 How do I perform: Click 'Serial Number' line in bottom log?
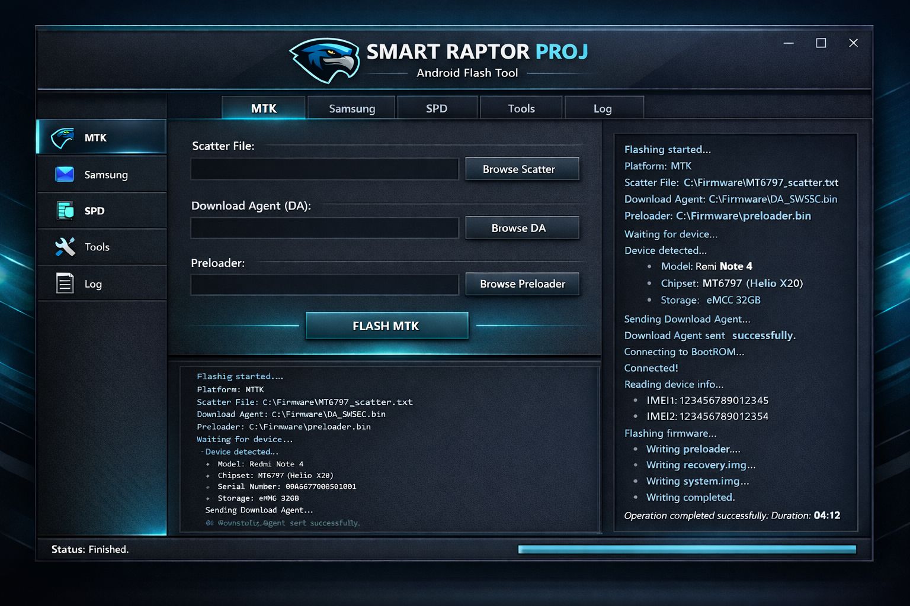[287, 486]
